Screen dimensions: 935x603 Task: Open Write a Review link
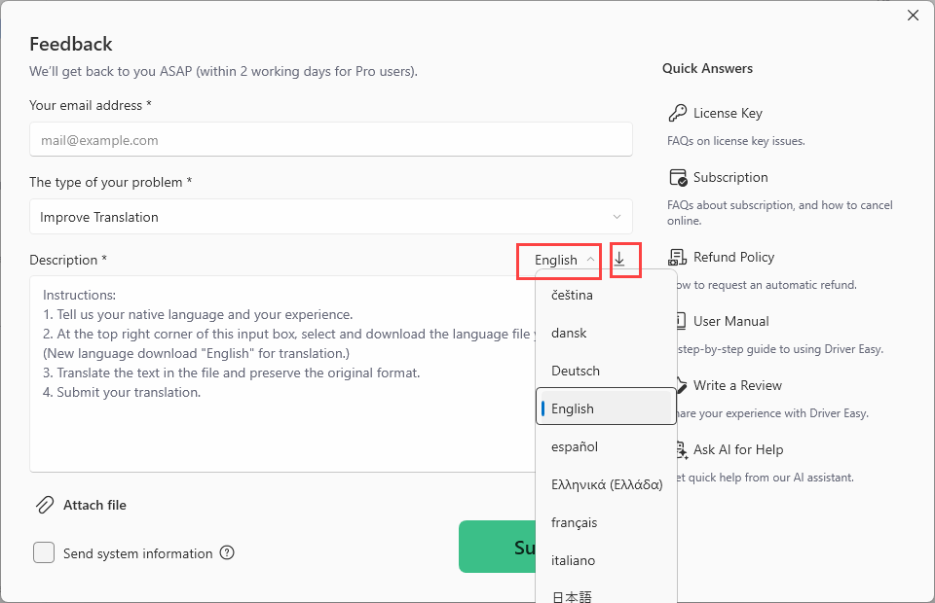point(737,385)
